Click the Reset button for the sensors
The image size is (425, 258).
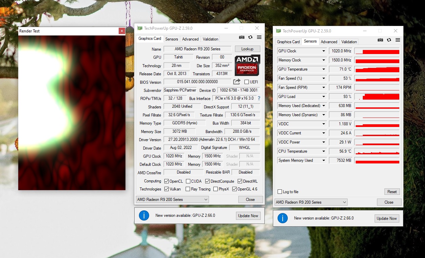tap(392, 192)
